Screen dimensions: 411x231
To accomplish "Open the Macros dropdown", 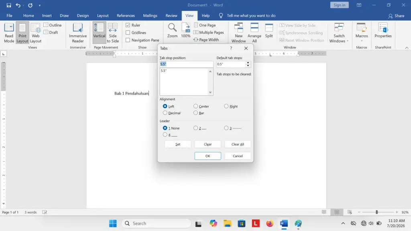I will coord(362,33).
